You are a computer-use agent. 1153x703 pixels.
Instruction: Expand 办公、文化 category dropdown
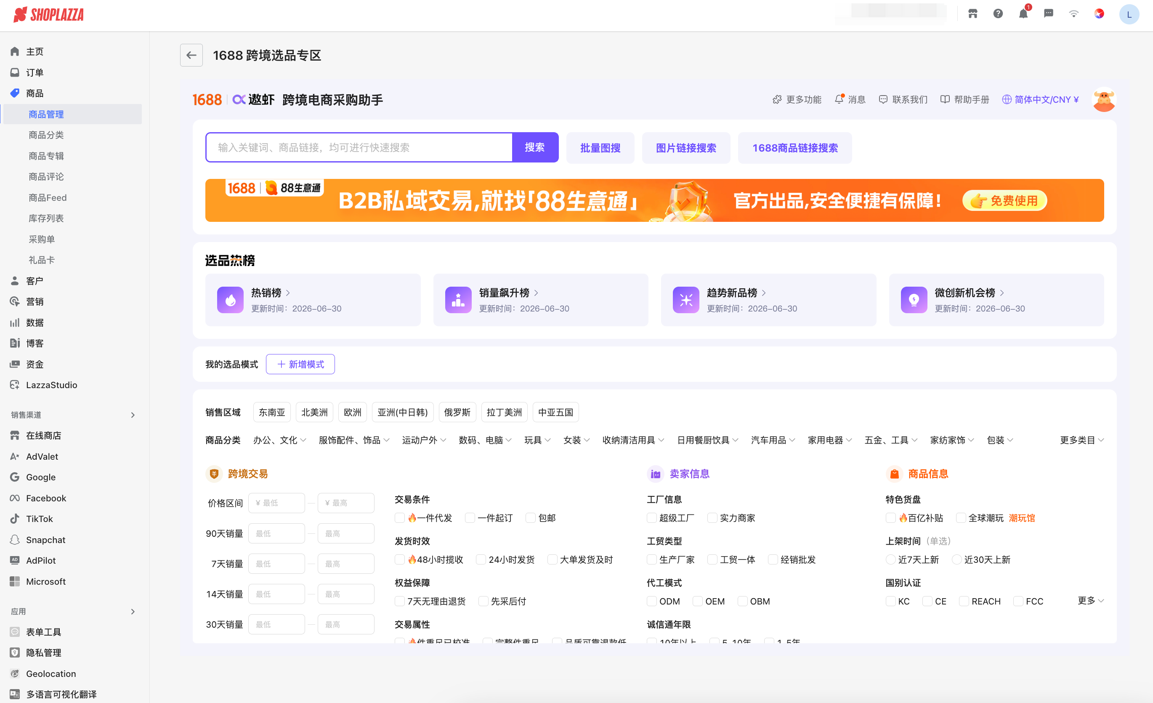[x=280, y=439]
